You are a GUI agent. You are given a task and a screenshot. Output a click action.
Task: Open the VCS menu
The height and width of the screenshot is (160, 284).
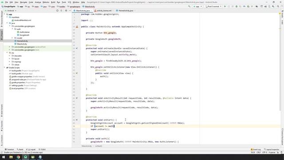(69, 2)
